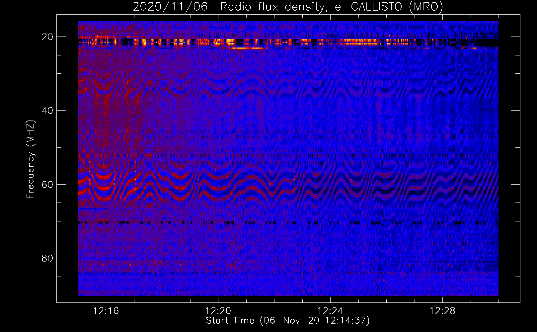Select the 'Frequency (MHZ)' axis label
The height and width of the screenshot is (332, 537).
click(x=31, y=159)
